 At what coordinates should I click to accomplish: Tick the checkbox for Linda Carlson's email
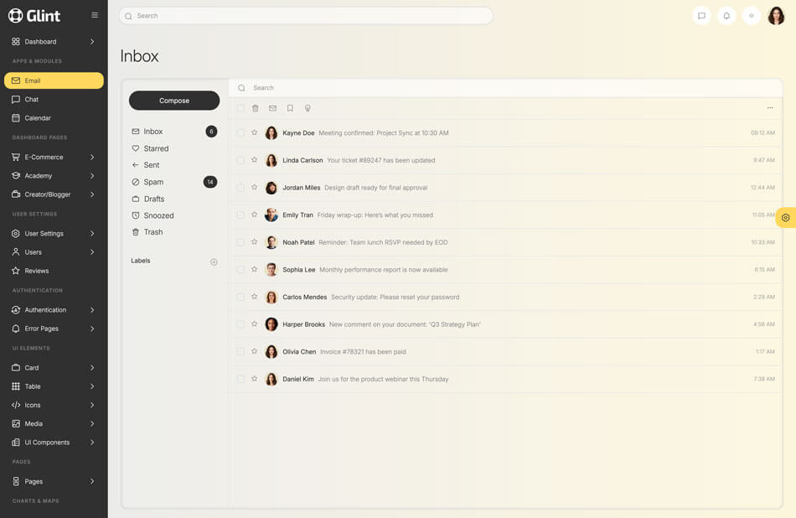click(x=240, y=160)
